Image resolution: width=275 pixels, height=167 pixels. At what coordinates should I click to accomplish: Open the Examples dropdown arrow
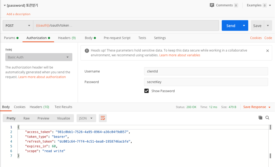pos(270,5)
